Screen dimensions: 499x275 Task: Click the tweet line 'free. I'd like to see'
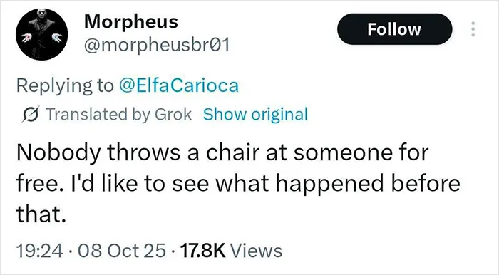pyautogui.click(x=238, y=183)
